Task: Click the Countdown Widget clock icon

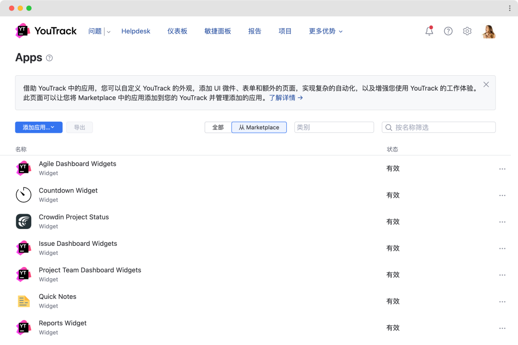Action: point(24,195)
